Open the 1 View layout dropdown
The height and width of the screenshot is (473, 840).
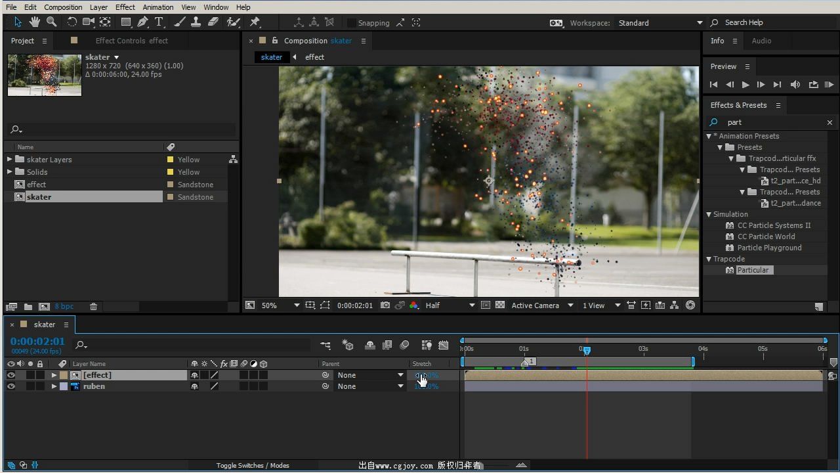click(x=601, y=305)
